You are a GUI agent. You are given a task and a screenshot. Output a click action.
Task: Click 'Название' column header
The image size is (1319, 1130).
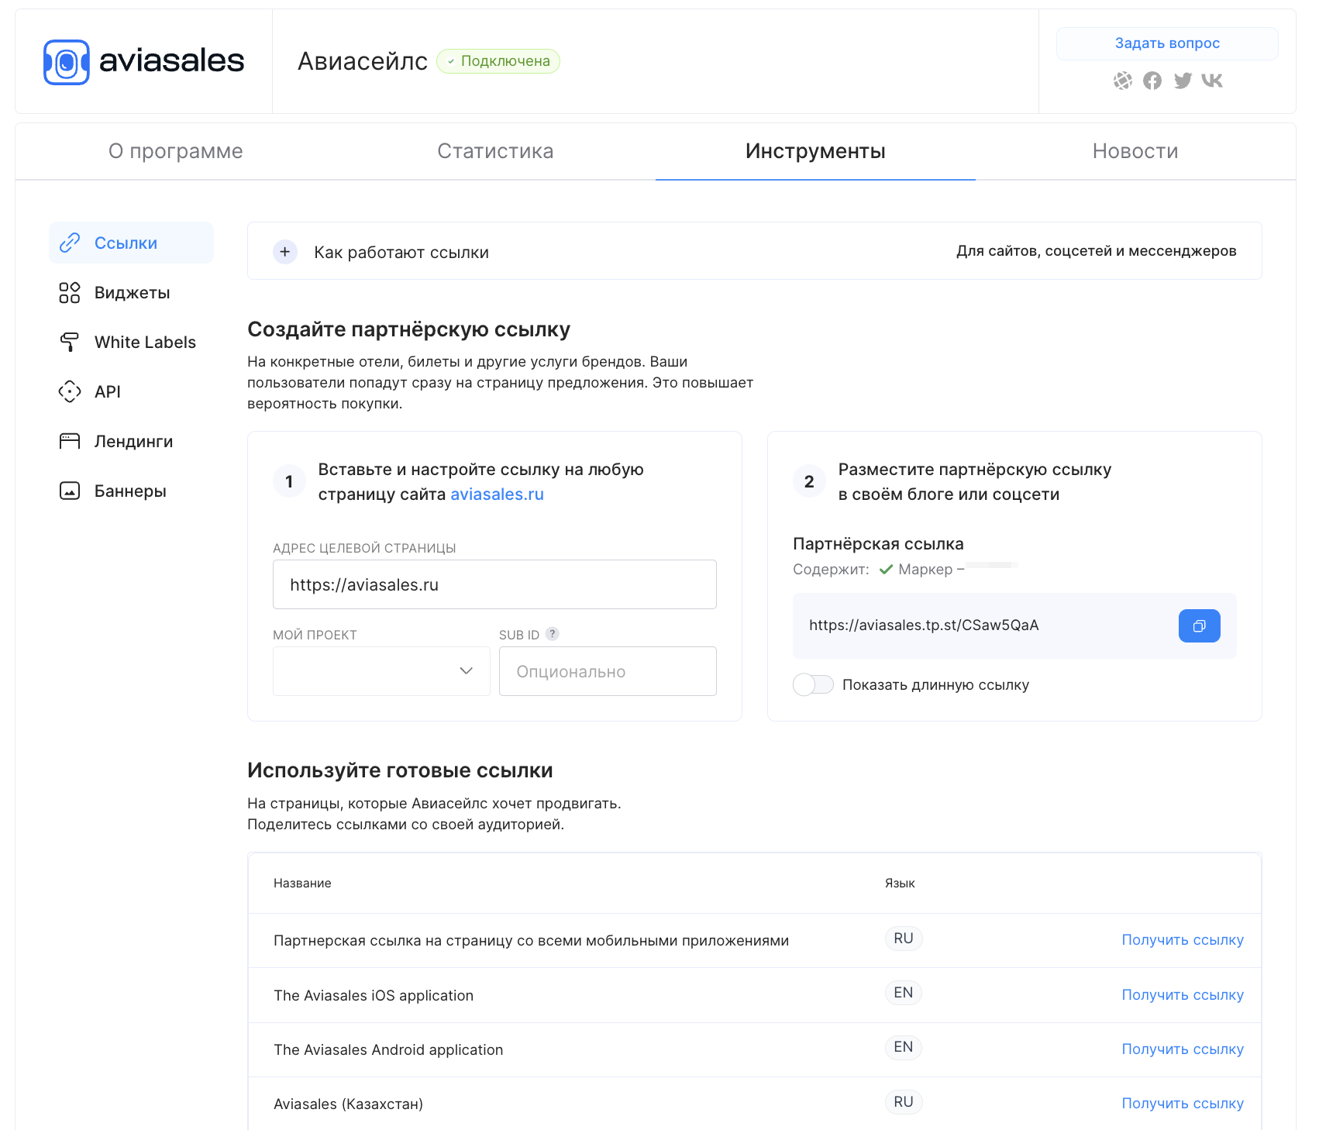(302, 884)
